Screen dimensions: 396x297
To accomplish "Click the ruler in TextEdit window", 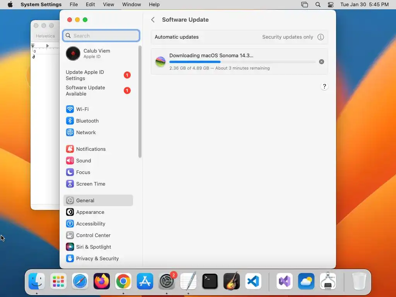I will (45, 48).
